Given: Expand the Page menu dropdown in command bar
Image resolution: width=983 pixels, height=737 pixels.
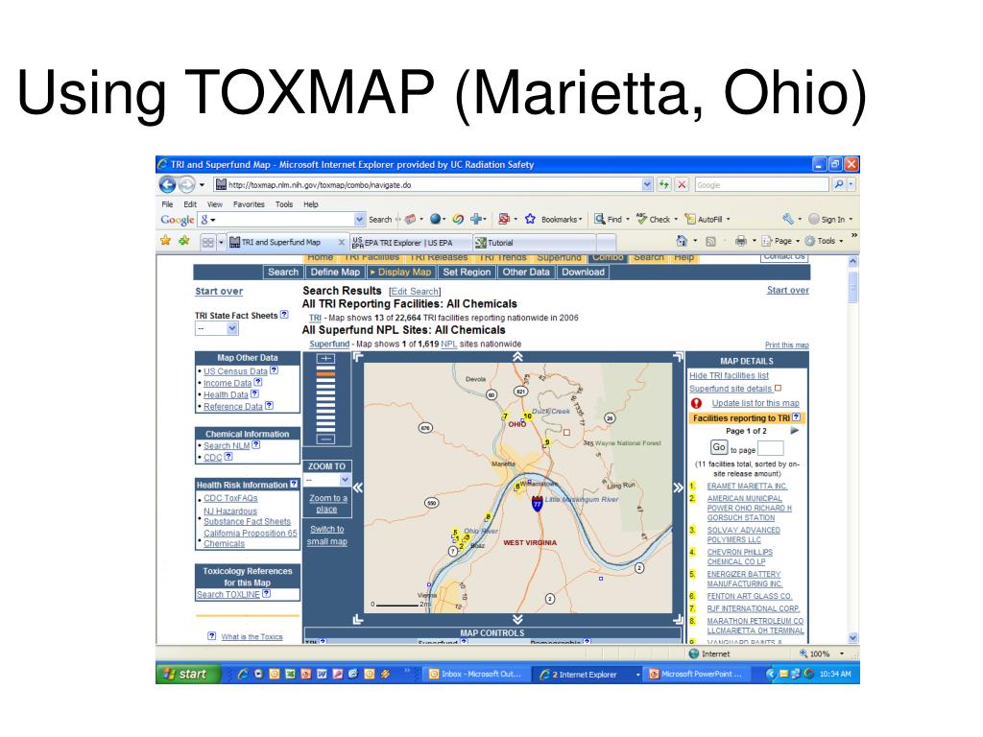Looking at the screenshot, I should (798, 241).
